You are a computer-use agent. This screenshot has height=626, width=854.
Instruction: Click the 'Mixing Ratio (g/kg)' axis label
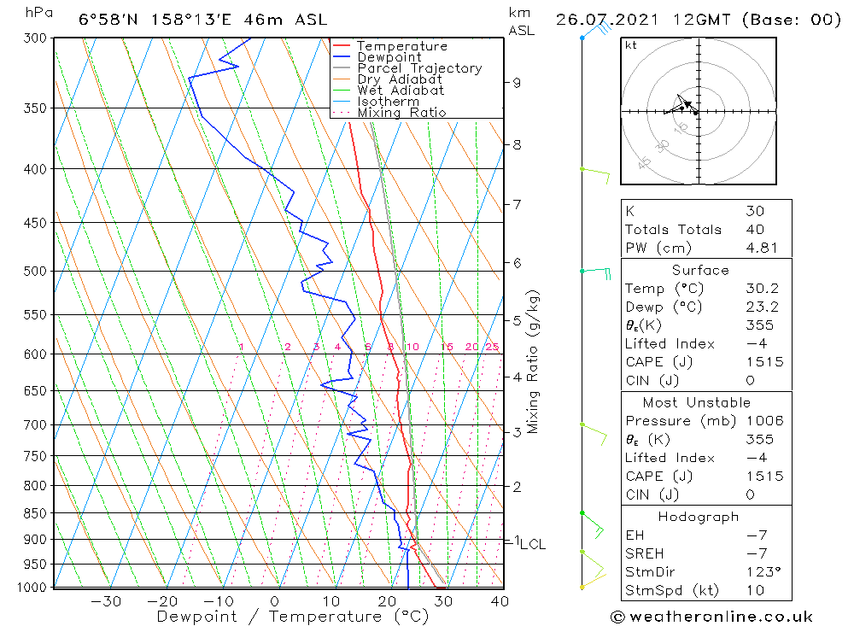pyautogui.click(x=532, y=362)
